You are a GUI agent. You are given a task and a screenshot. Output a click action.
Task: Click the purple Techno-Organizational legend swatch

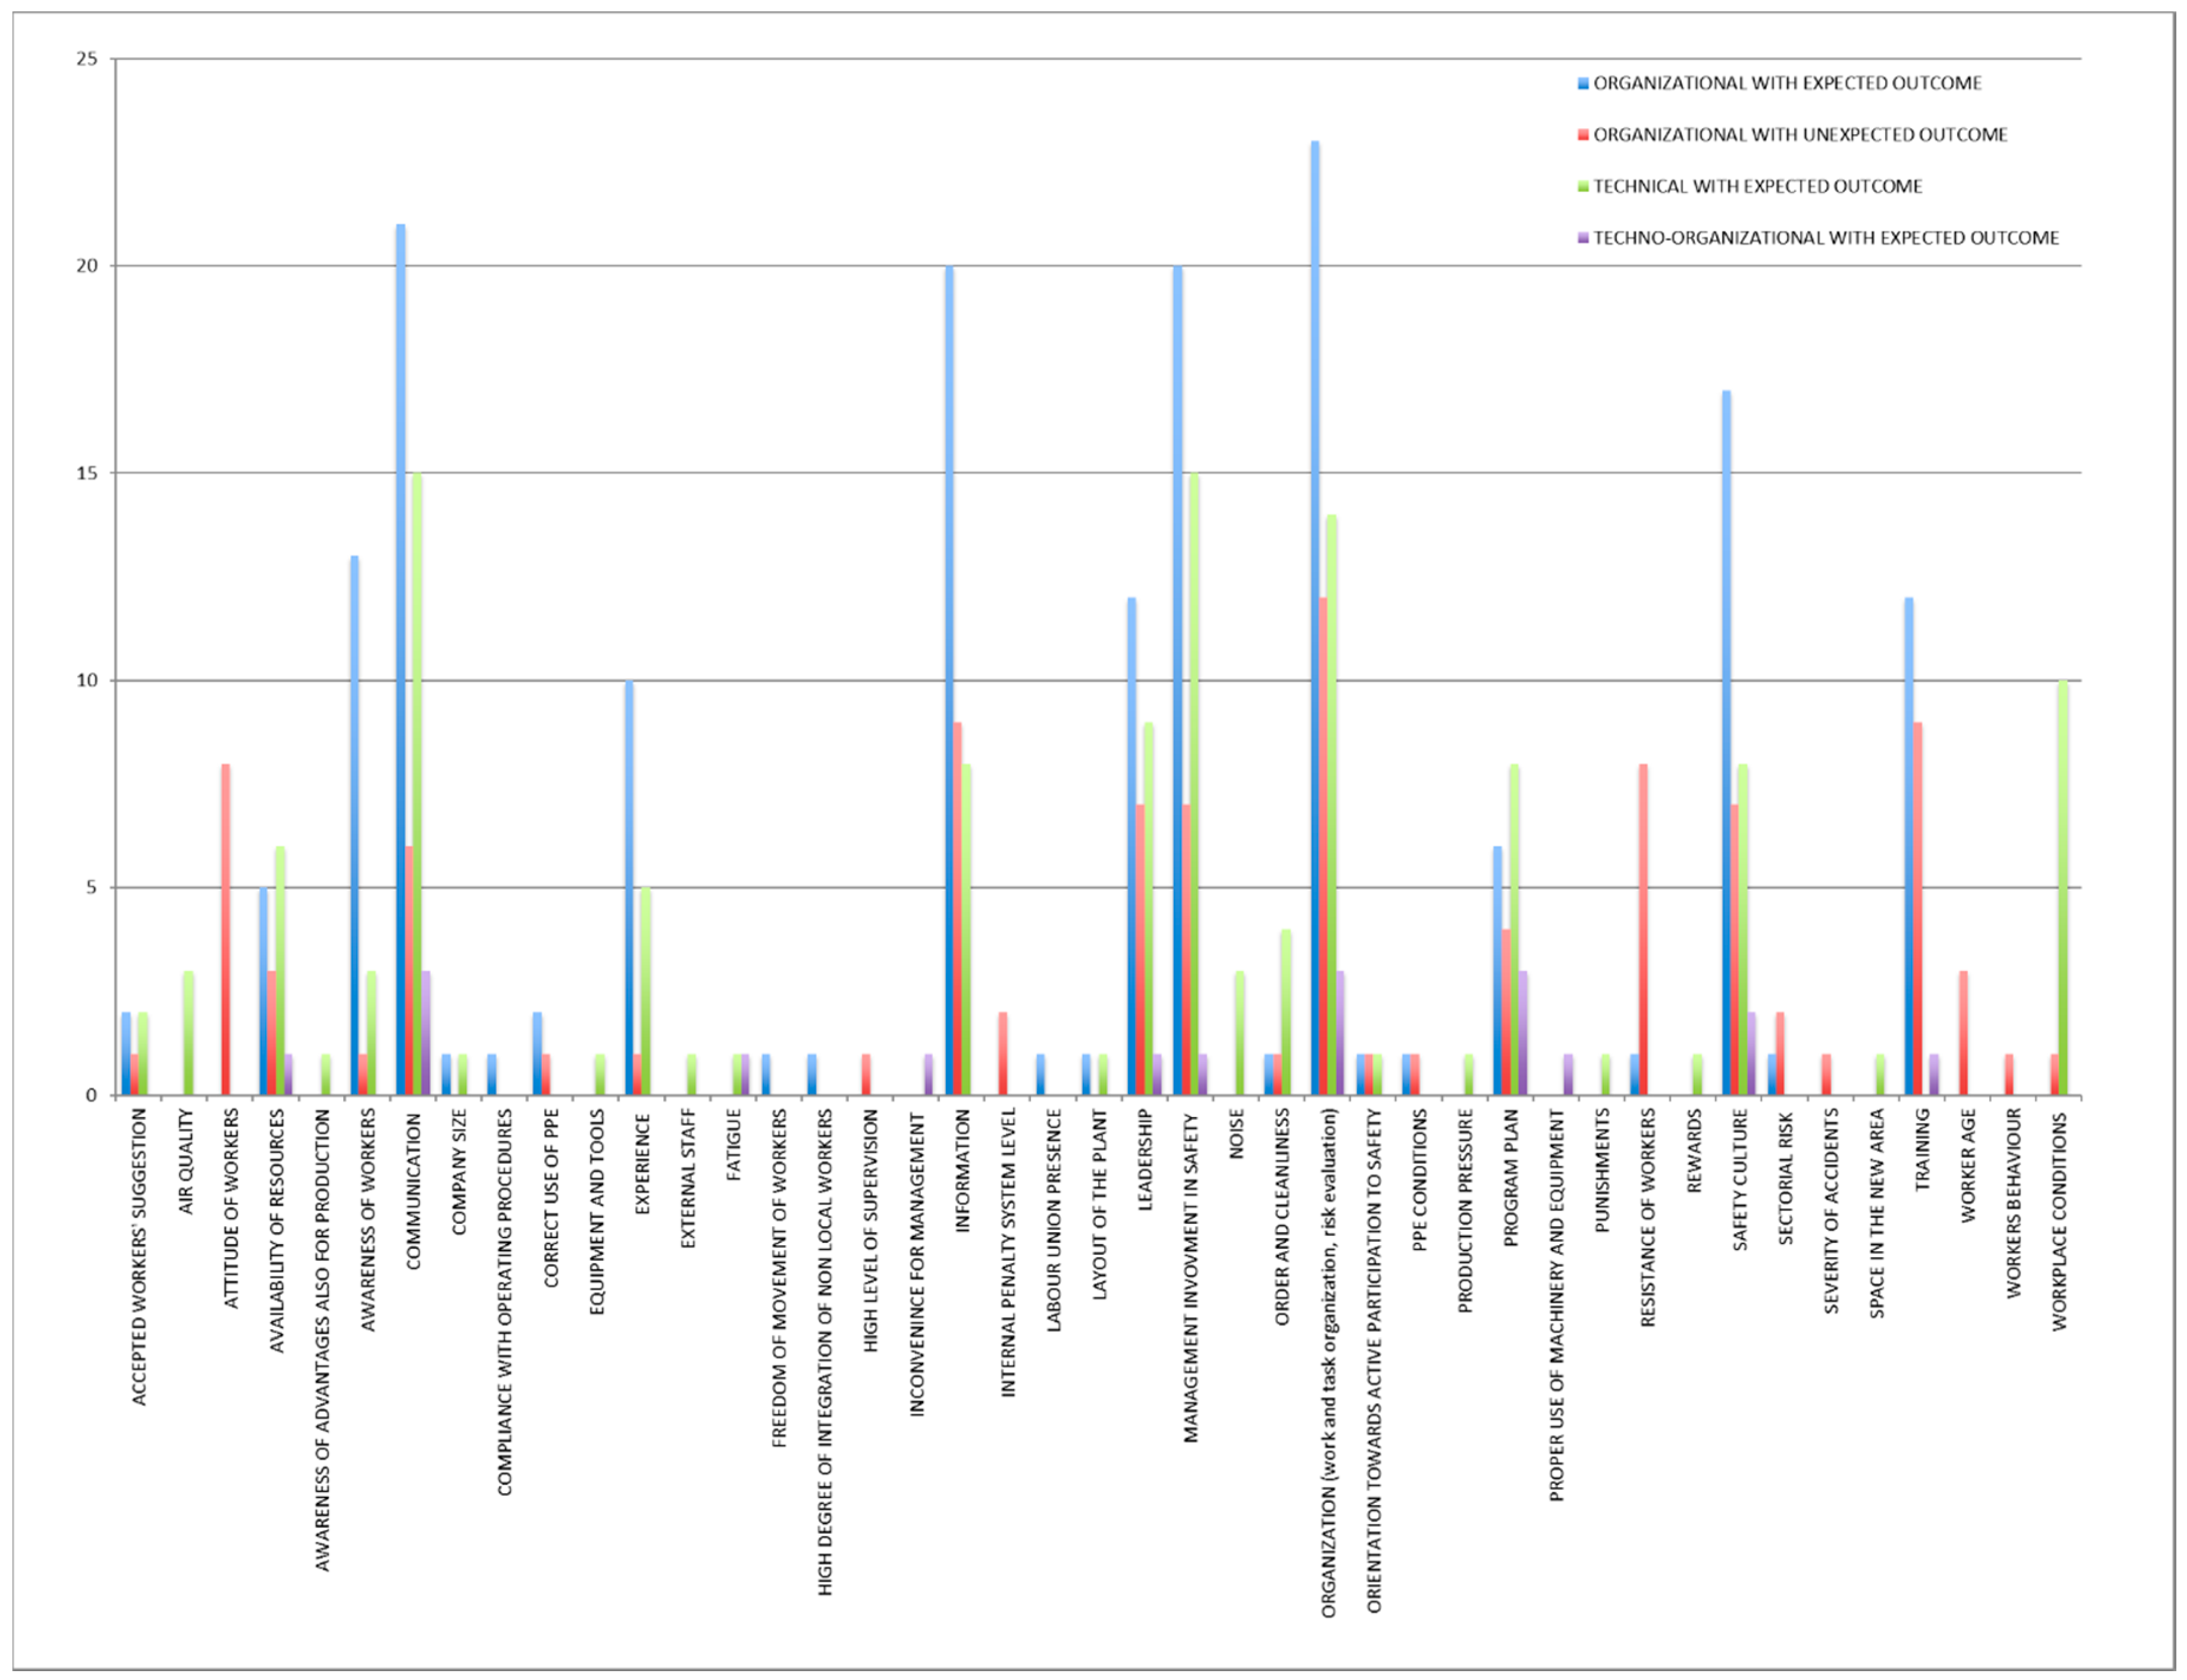pyautogui.click(x=1583, y=238)
